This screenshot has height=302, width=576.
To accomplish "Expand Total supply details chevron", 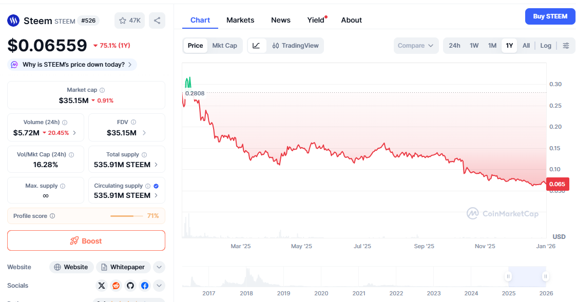I will coord(156,165).
